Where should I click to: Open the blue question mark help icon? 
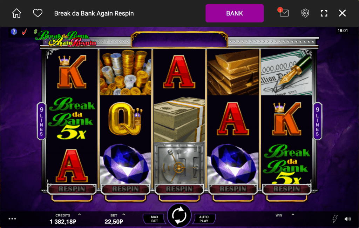14,32
